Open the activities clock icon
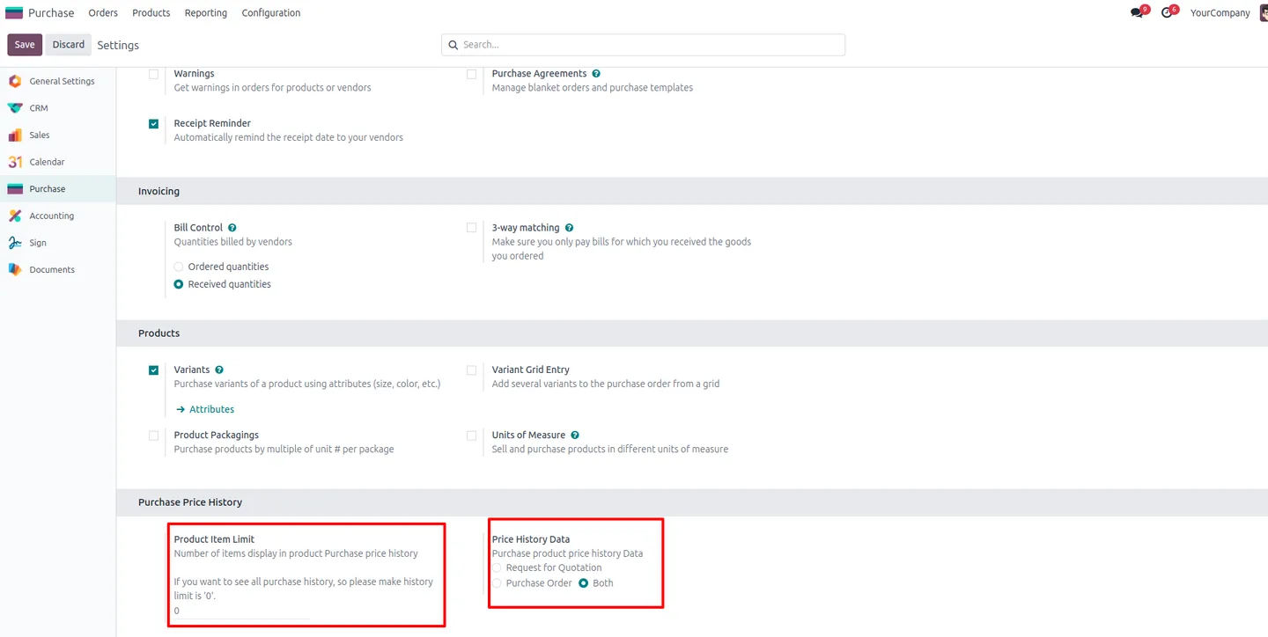Image resolution: width=1268 pixels, height=637 pixels. point(1167,13)
